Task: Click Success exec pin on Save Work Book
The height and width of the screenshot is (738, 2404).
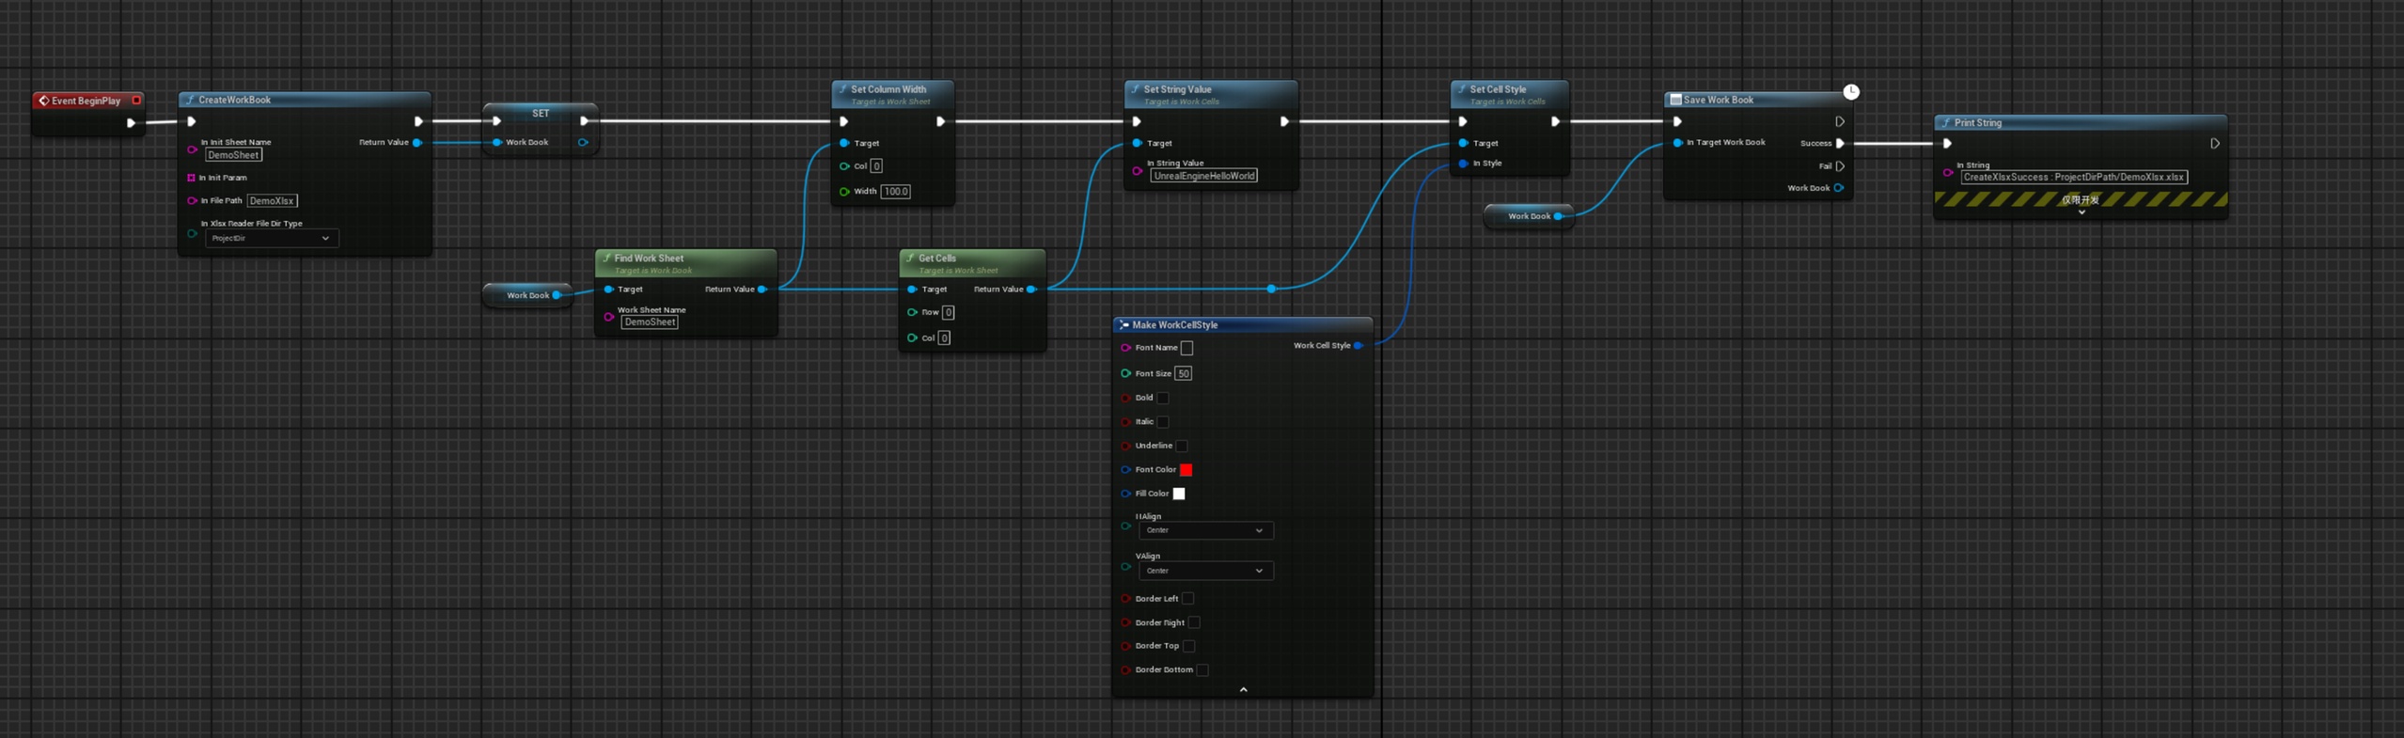Action: (x=1840, y=143)
